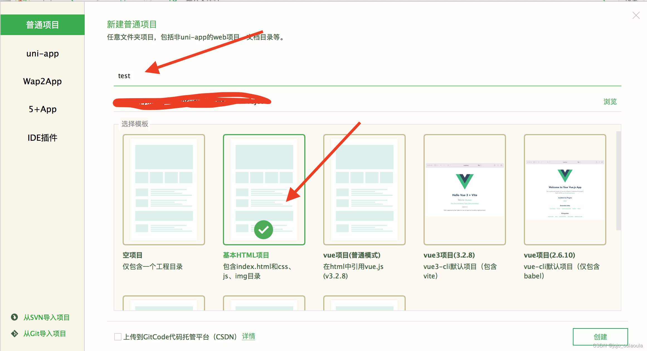Select the 普通项目 tab

click(42, 25)
